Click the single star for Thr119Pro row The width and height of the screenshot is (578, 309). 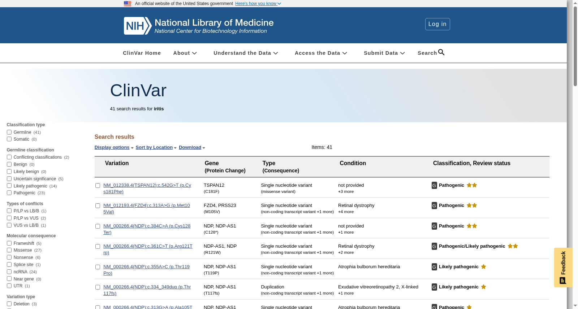(x=483, y=266)
